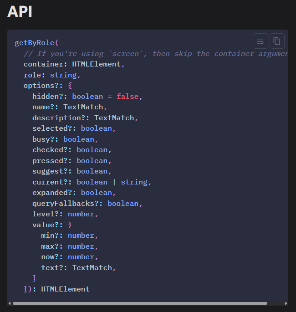Screen dimensions: 296x312
Task: Click the opening brace after value
Action: click(x=70, y=225)
